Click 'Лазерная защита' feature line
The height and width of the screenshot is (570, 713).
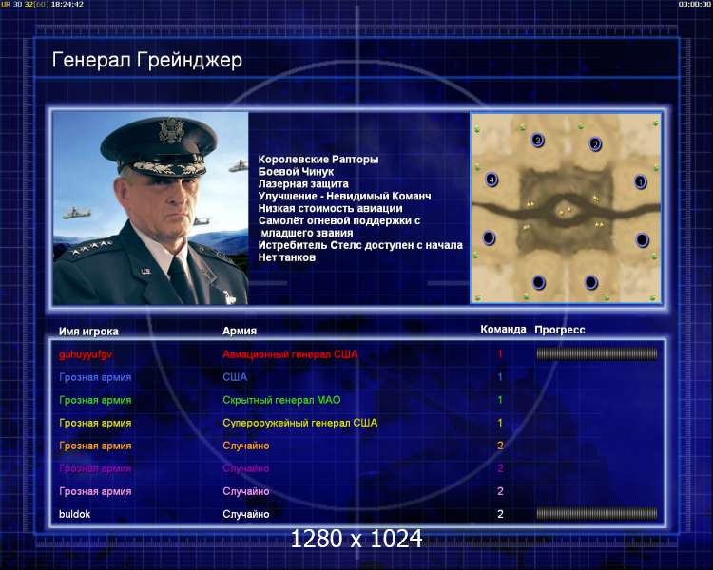coord(303,183)
